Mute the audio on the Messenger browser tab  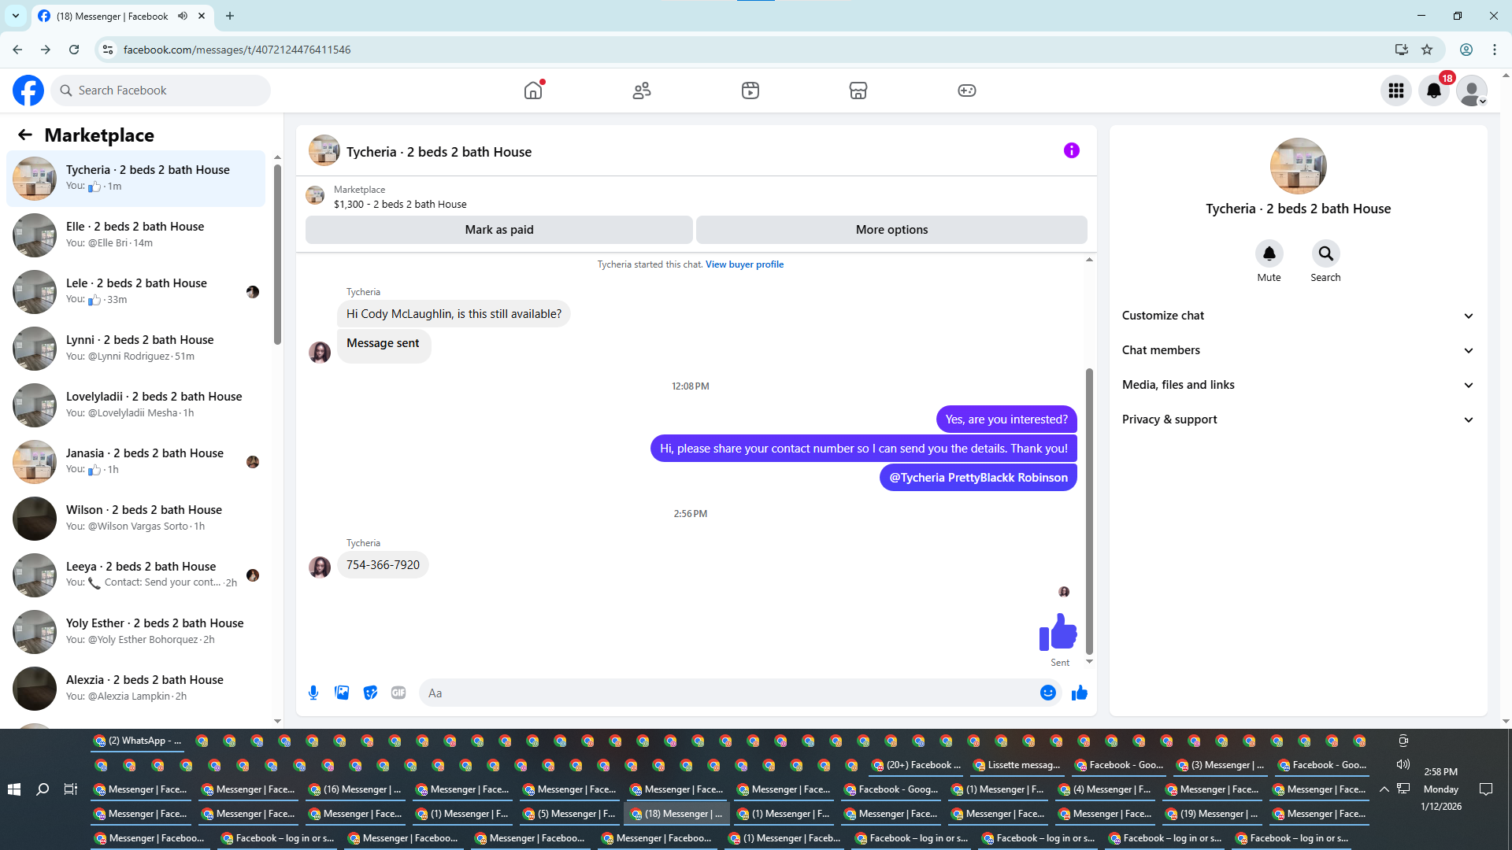(183, 16)
